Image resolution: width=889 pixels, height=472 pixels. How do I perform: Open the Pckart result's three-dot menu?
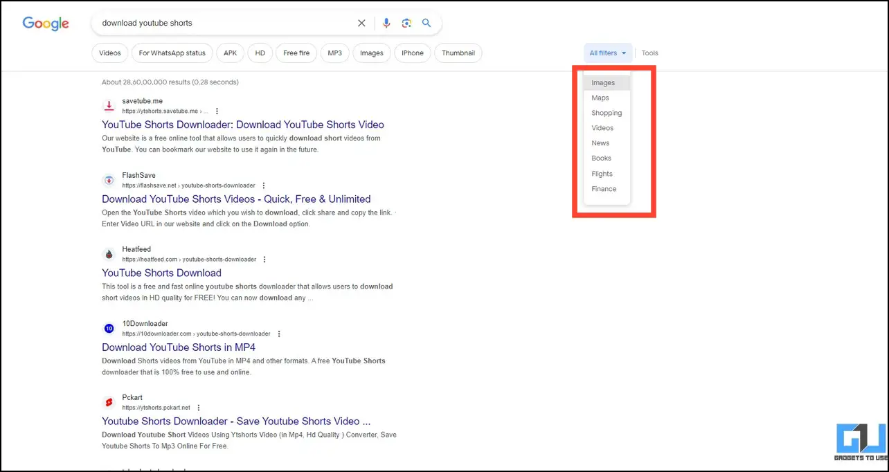tap(199, 408)
